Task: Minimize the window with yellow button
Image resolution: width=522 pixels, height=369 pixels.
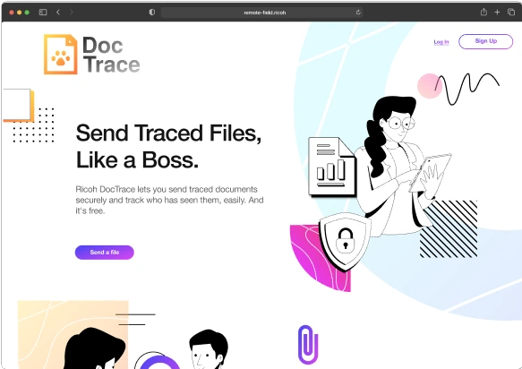Action: point(20,13)
